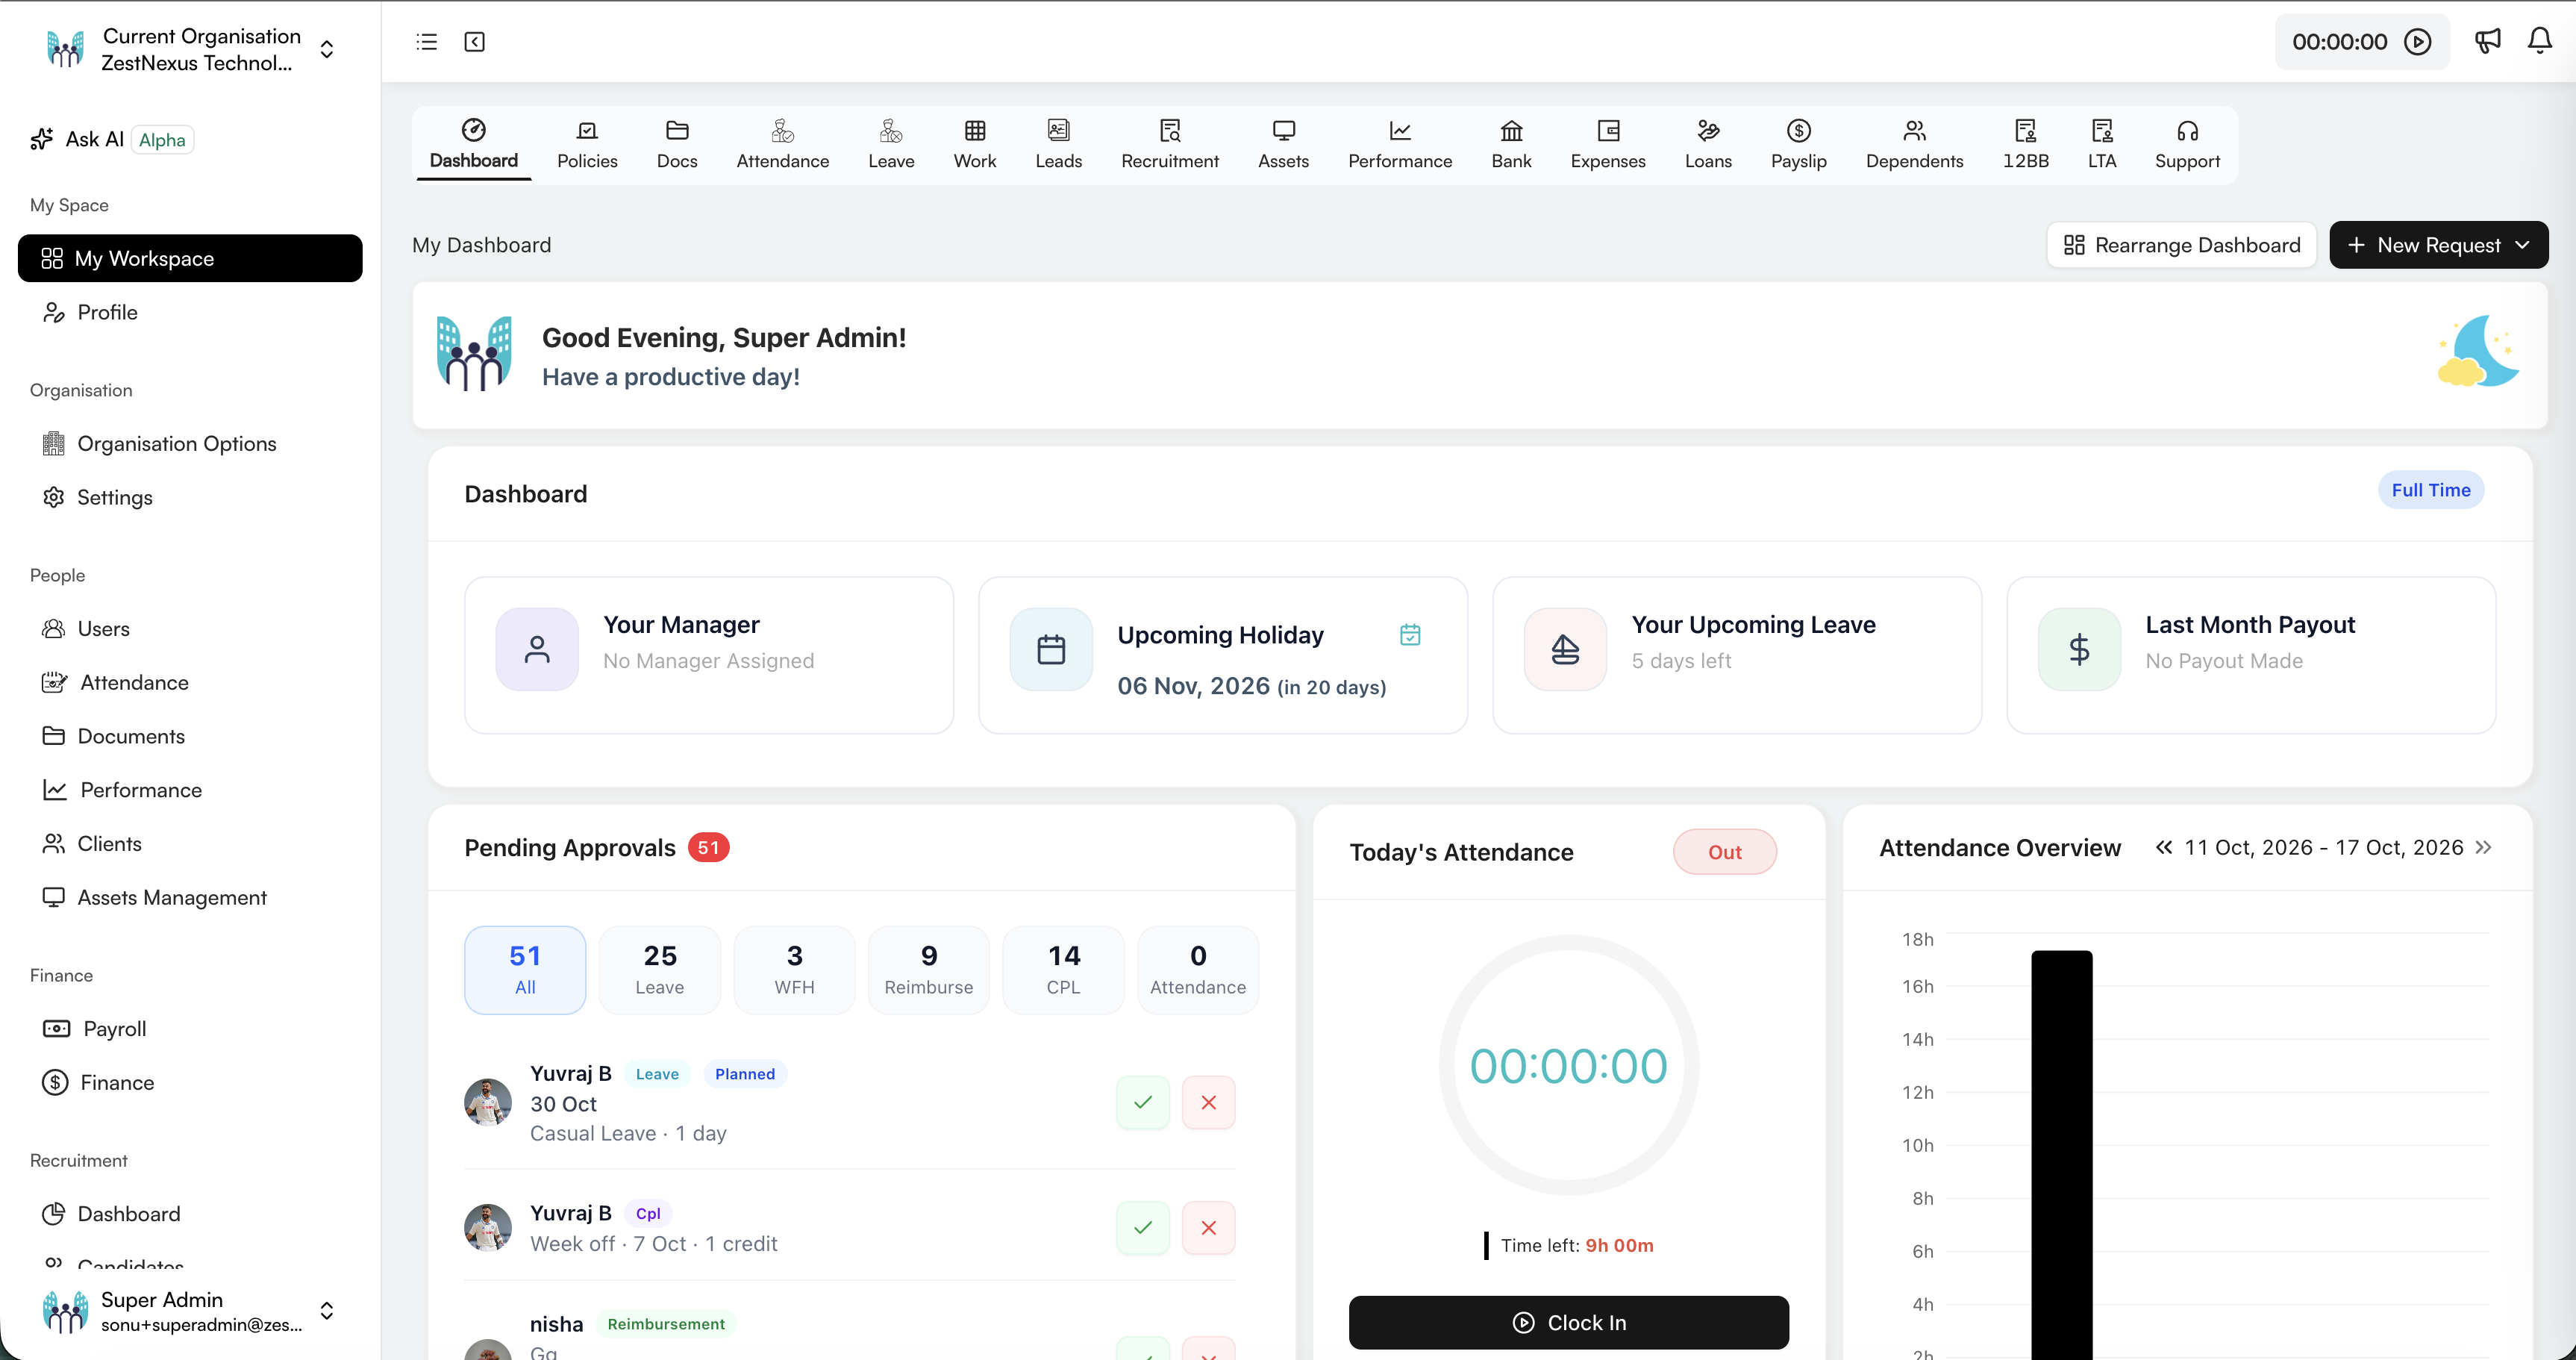Go to previous week in Attendance Overview
Screen dimensions: 2576x1360
2164,848
